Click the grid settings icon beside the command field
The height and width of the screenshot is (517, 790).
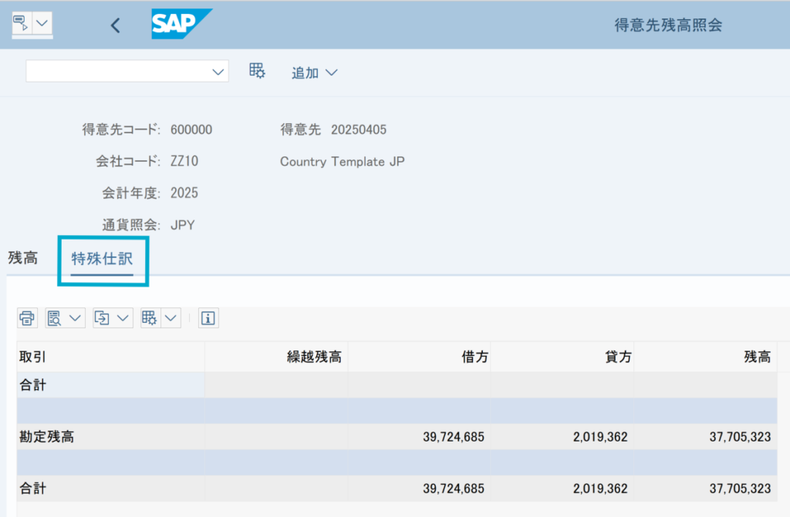tap(257, 71)
